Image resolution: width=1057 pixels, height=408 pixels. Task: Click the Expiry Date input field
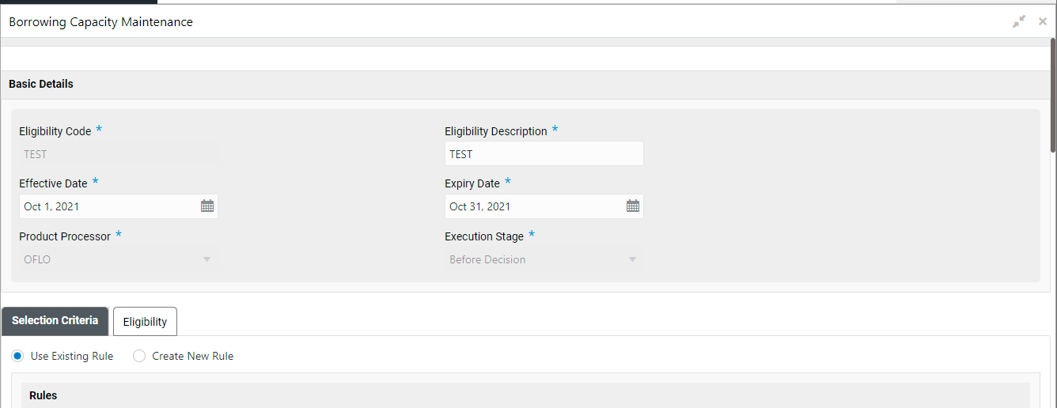[533, 206]
